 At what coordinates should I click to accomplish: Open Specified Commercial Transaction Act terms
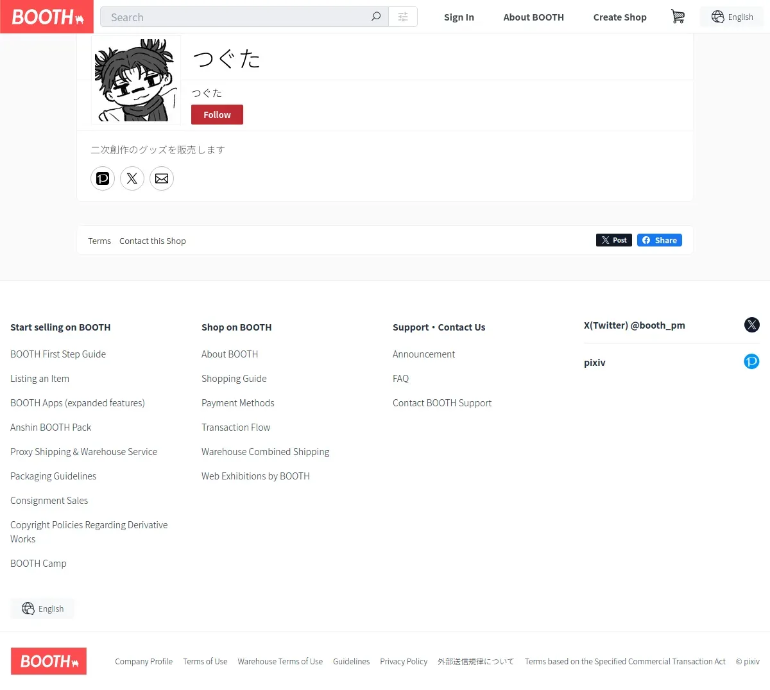(625, 662)
